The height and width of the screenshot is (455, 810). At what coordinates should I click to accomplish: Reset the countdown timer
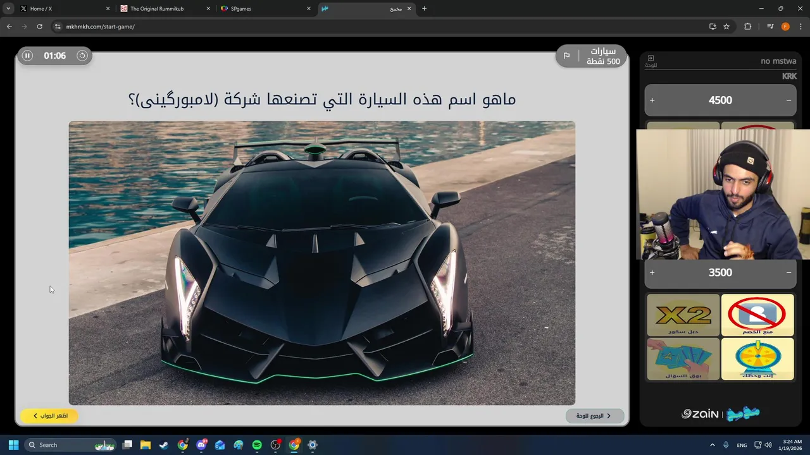[82, 56]
